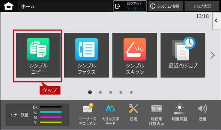Open 音量 volume control

point(203,112)
